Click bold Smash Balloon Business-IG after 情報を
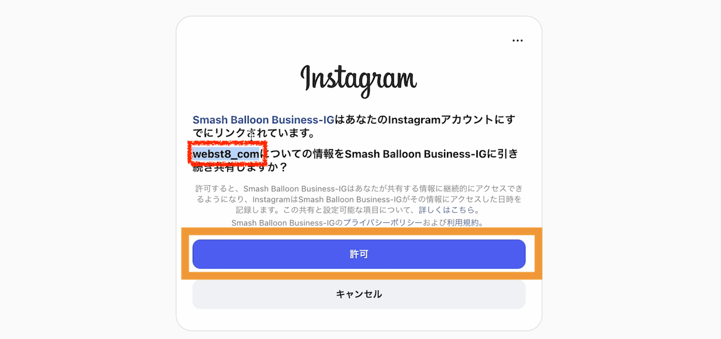 click(416, 154)
